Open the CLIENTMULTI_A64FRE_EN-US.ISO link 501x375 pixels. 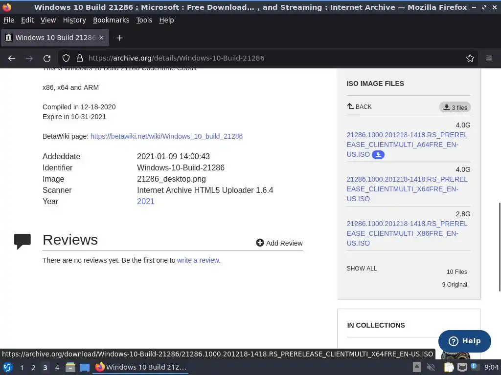(407, 145)
